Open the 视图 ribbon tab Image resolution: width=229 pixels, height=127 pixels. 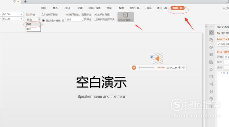tap(121, 8)
